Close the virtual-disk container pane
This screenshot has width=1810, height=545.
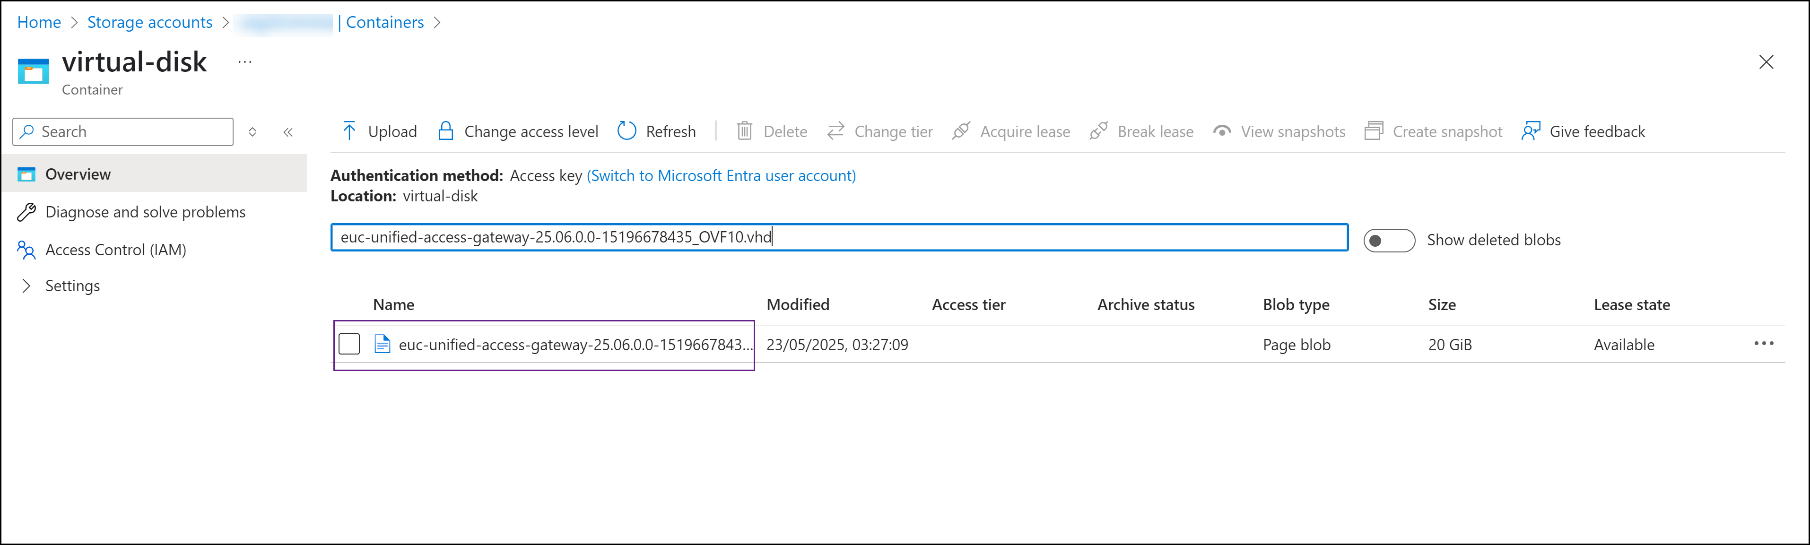(1766, 62)
